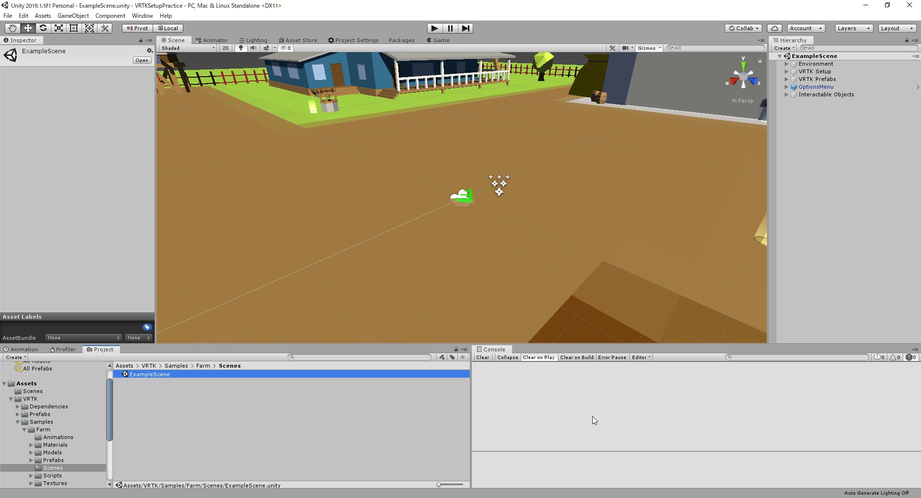
Task: Search by label icon in Project
Action: (452, 357)
